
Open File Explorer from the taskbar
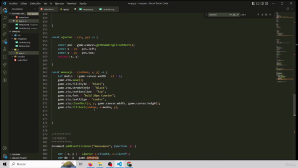coord(100,164)
